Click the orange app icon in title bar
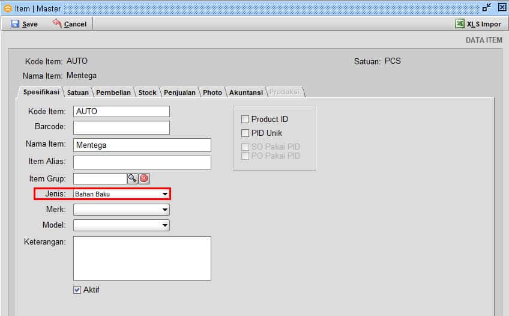 [x=8, y=8]
